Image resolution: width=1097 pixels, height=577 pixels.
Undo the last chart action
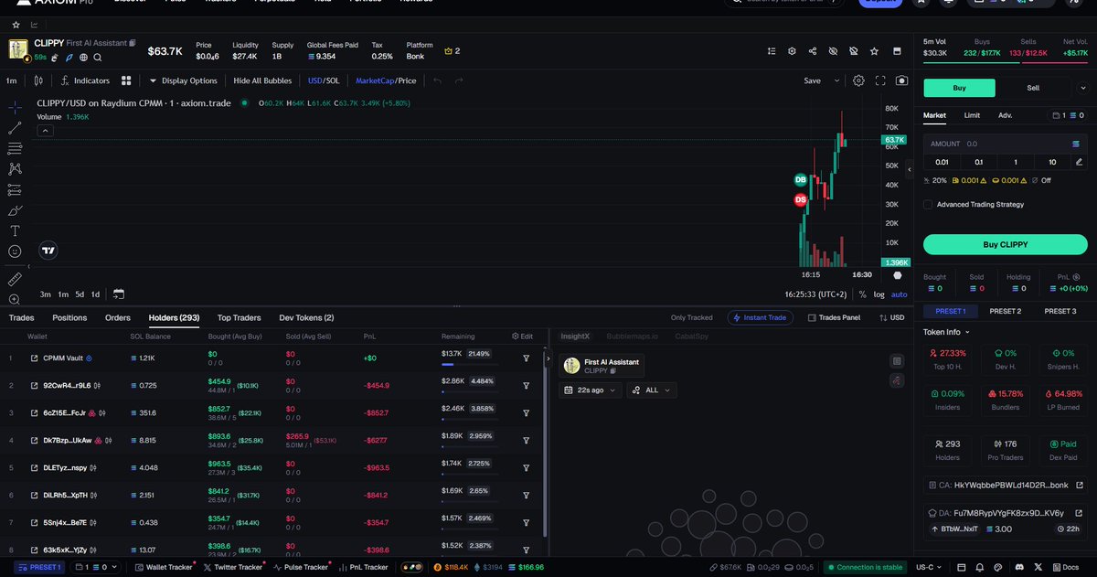437,80
